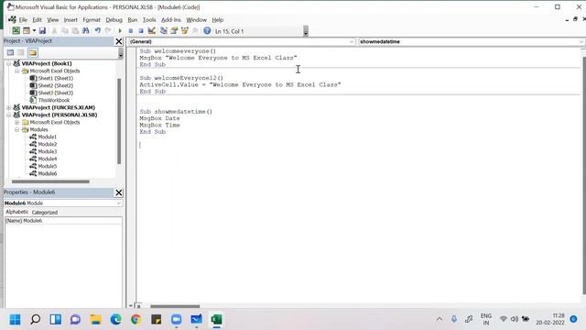Select Sheet1 (Sheet1) in project tree
The width and height of the screenshot is (586, 330).
coord(55,78)
